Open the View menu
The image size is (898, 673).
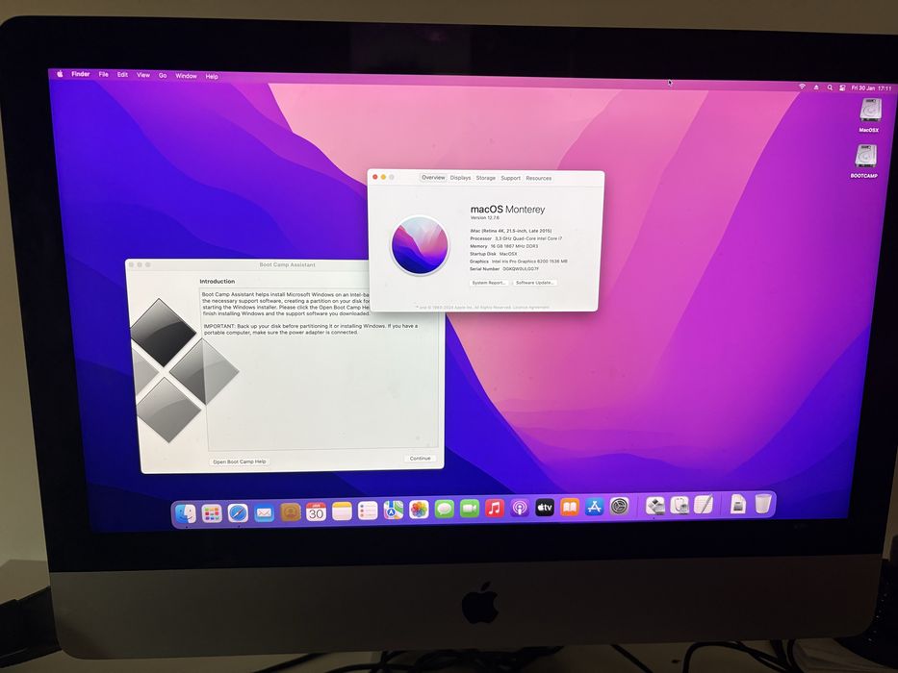coord(143,75)
